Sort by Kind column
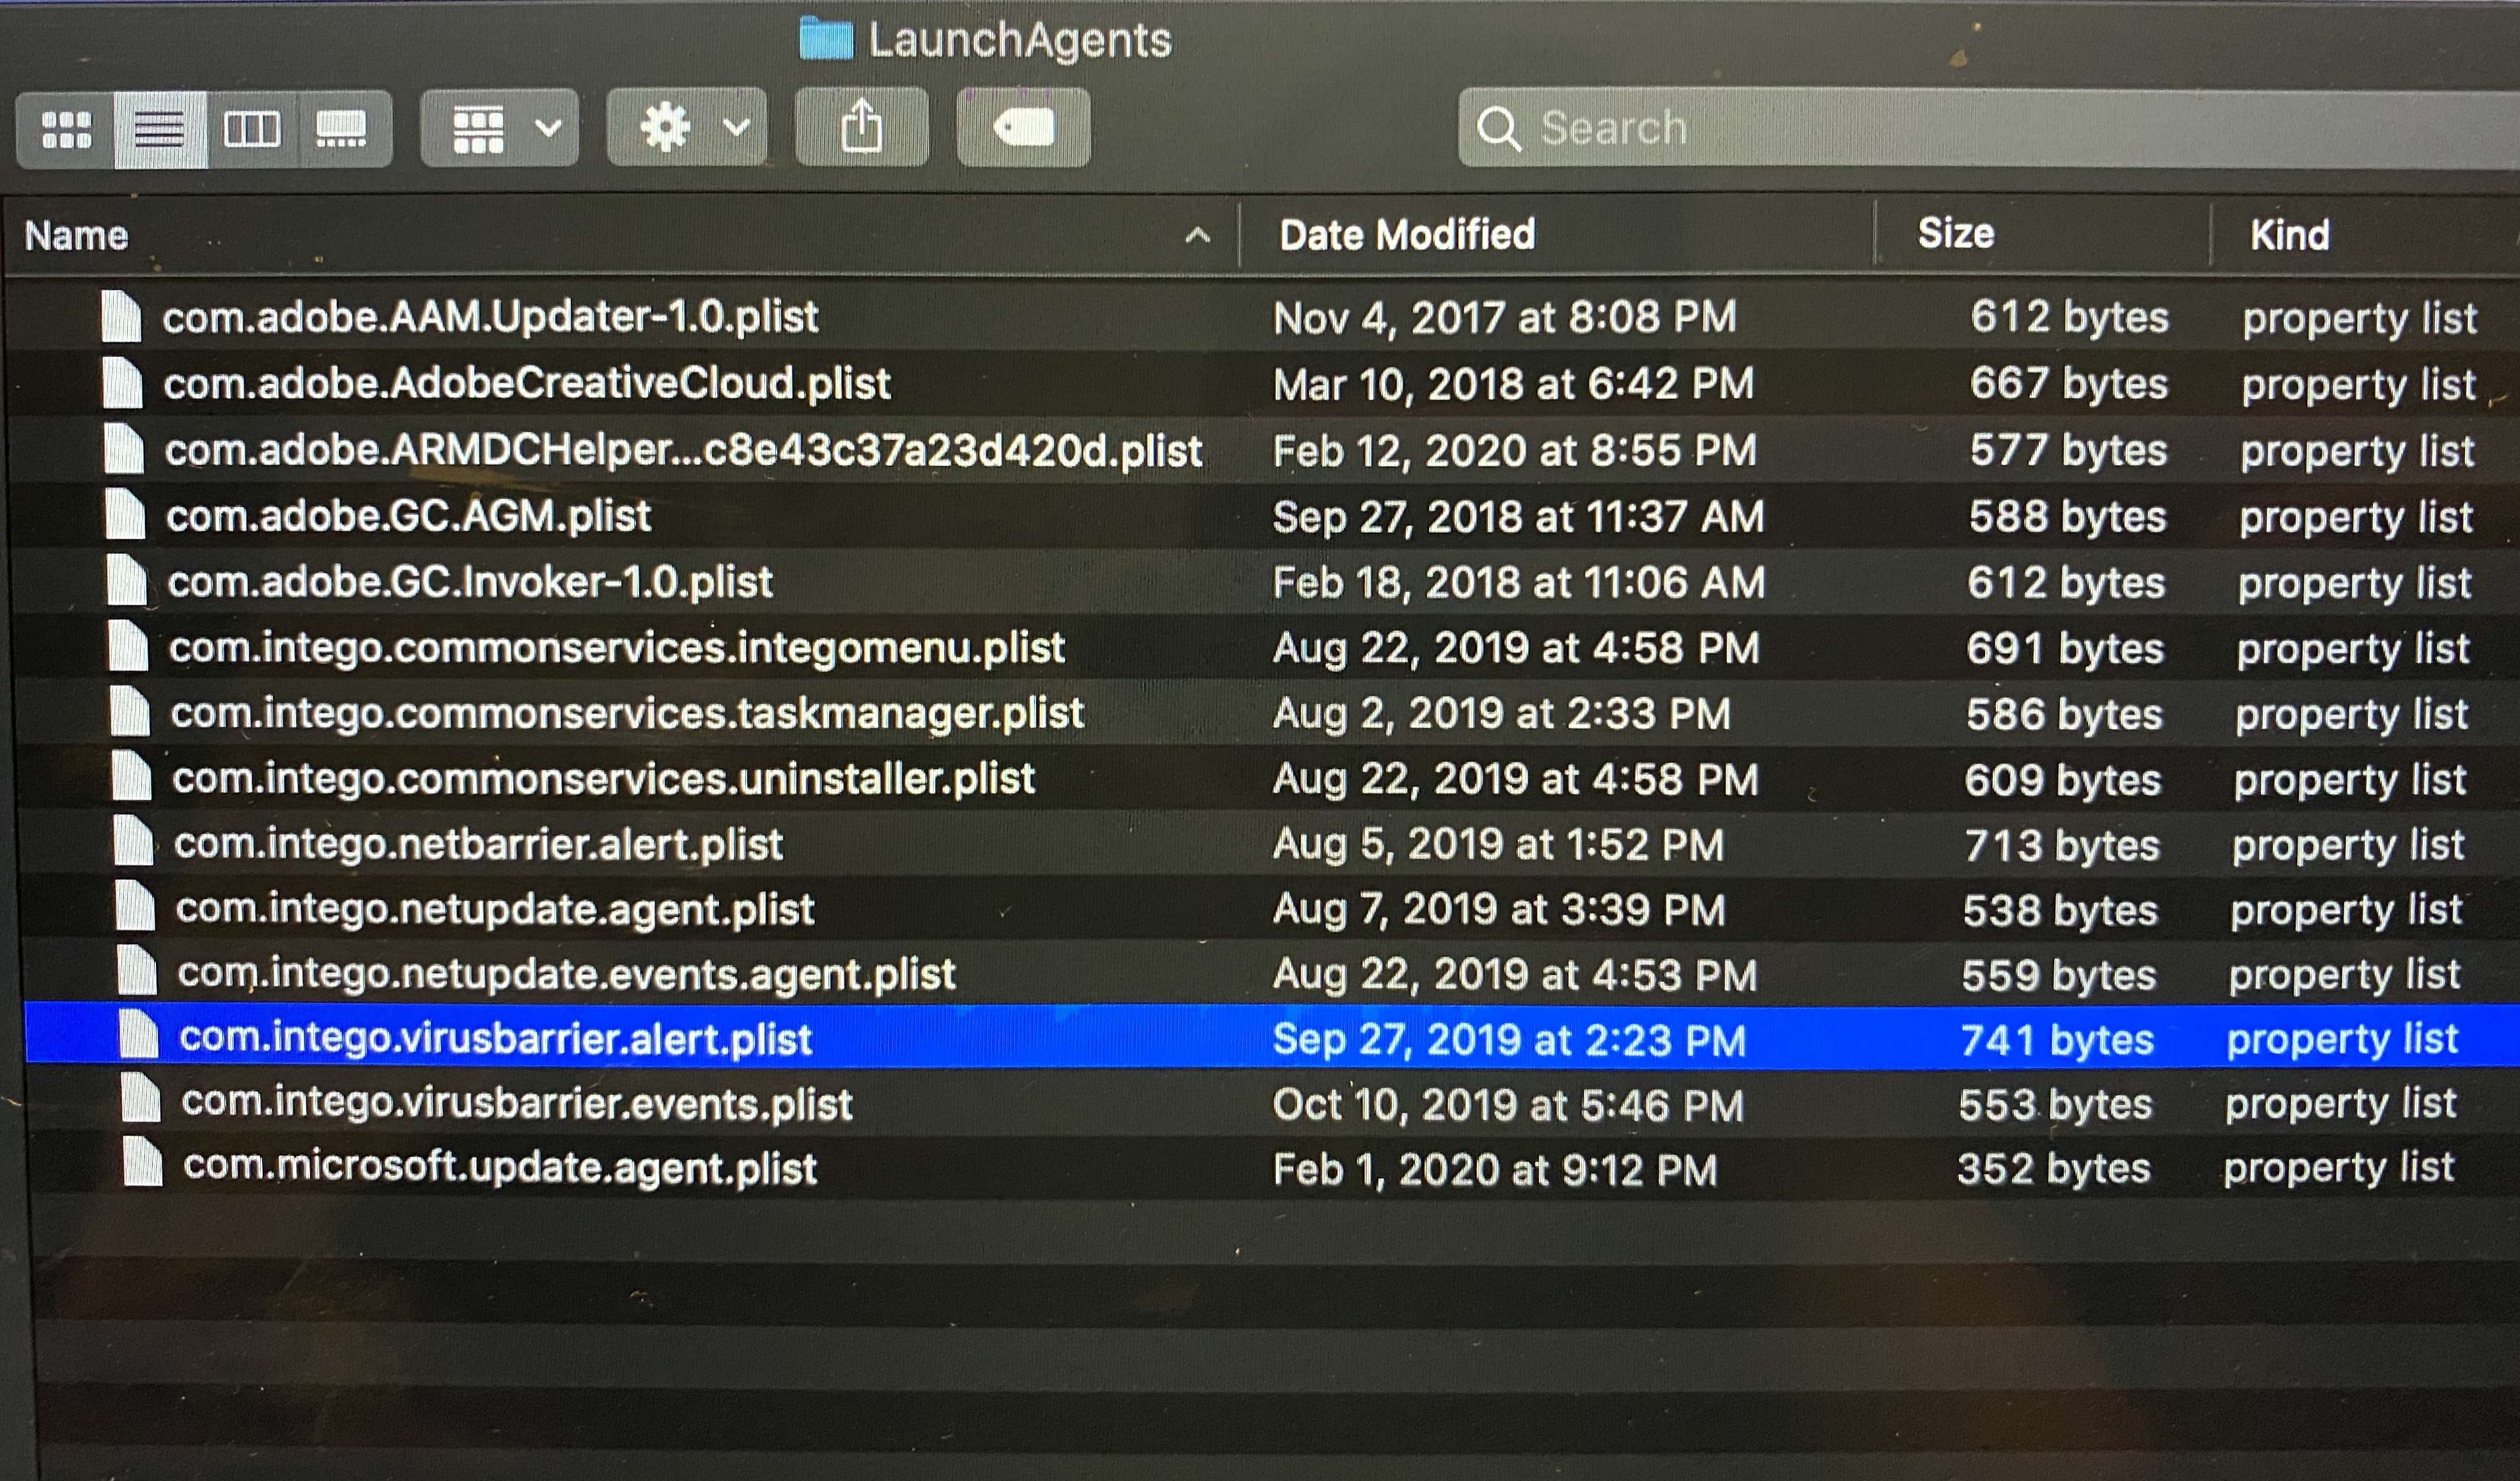2520x1481 pixels. pos(2290,235)
